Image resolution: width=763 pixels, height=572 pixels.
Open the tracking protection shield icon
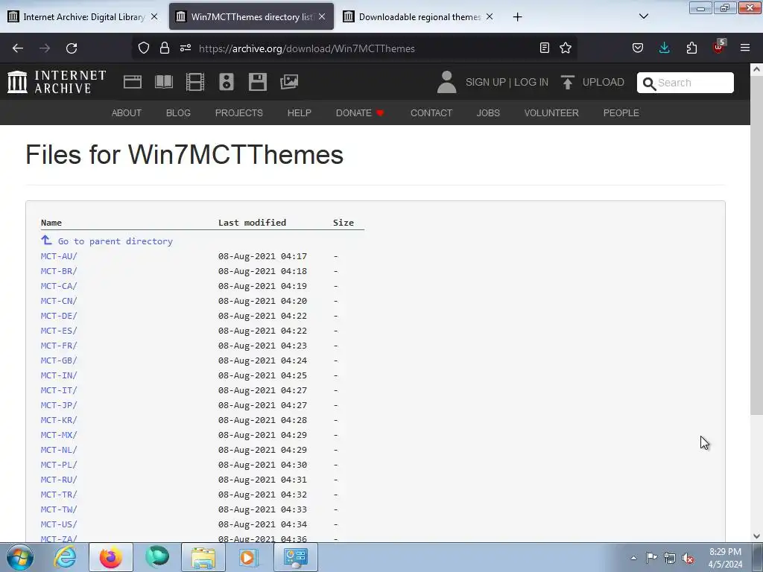[x=144, y=48]
